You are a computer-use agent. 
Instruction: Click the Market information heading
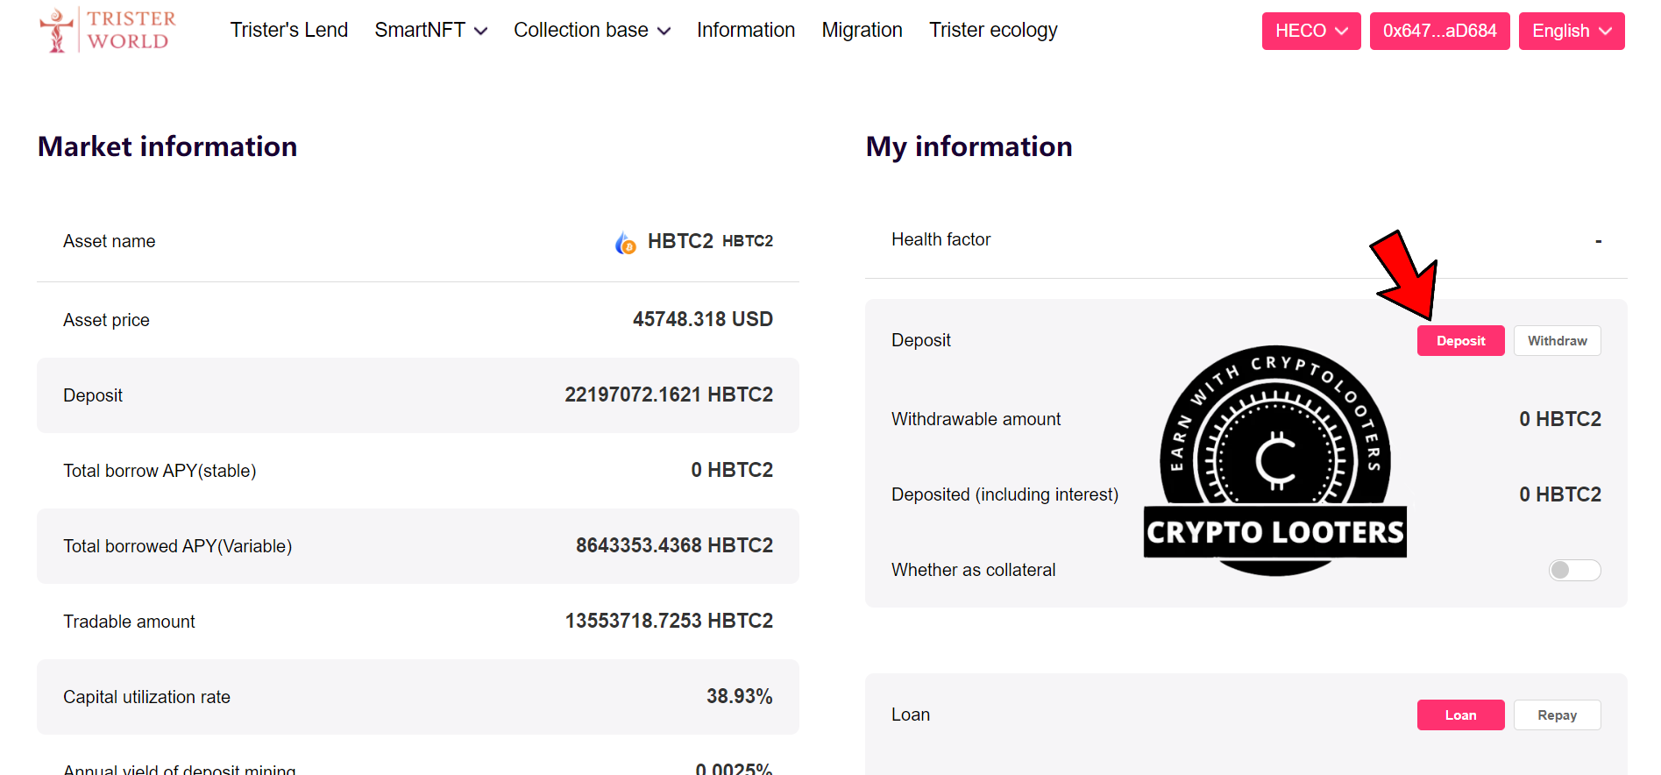coord(167,146)
